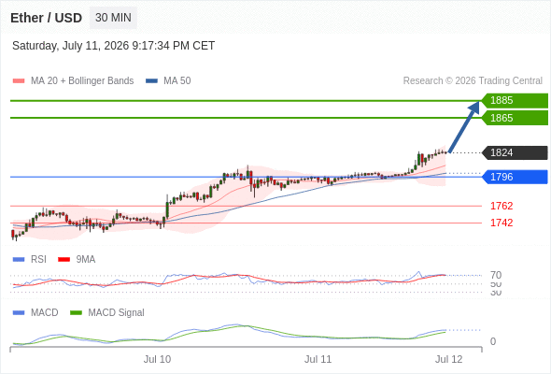Click the blue MACD legend swatch
Screen dimensions: 551x374
(x=19, y=313)
